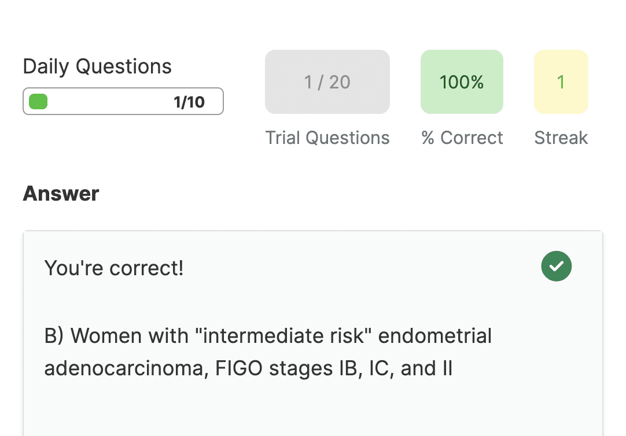Click the Daily Questions progress bar
Viewport: 626px width, 436px height.
(123, 101)
